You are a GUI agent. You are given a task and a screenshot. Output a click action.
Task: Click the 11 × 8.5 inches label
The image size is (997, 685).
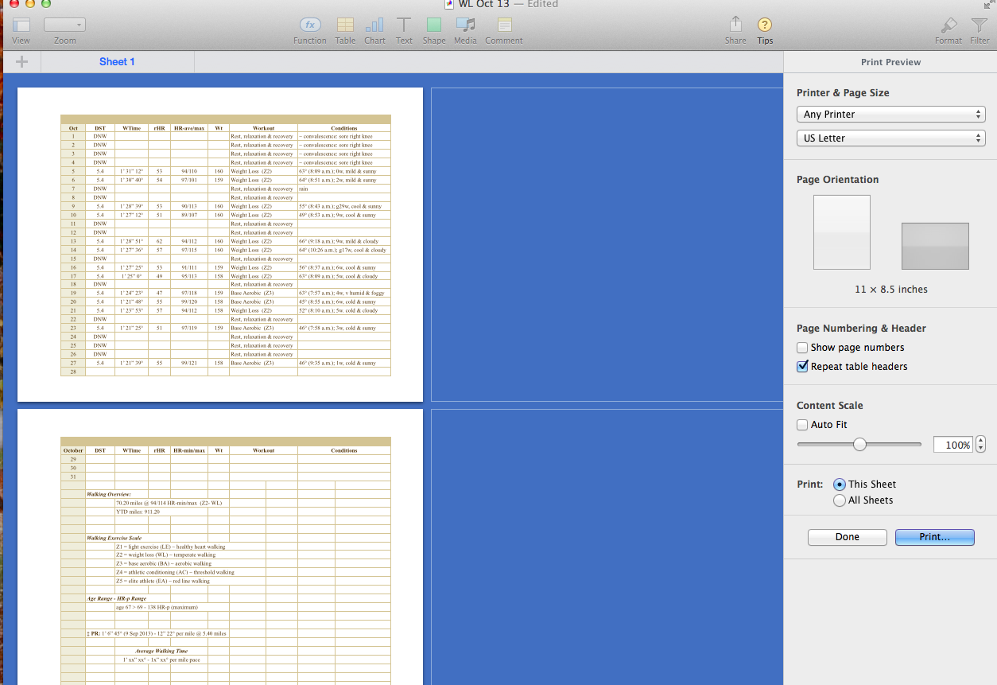pyautogui.click(x=890, y=290)
